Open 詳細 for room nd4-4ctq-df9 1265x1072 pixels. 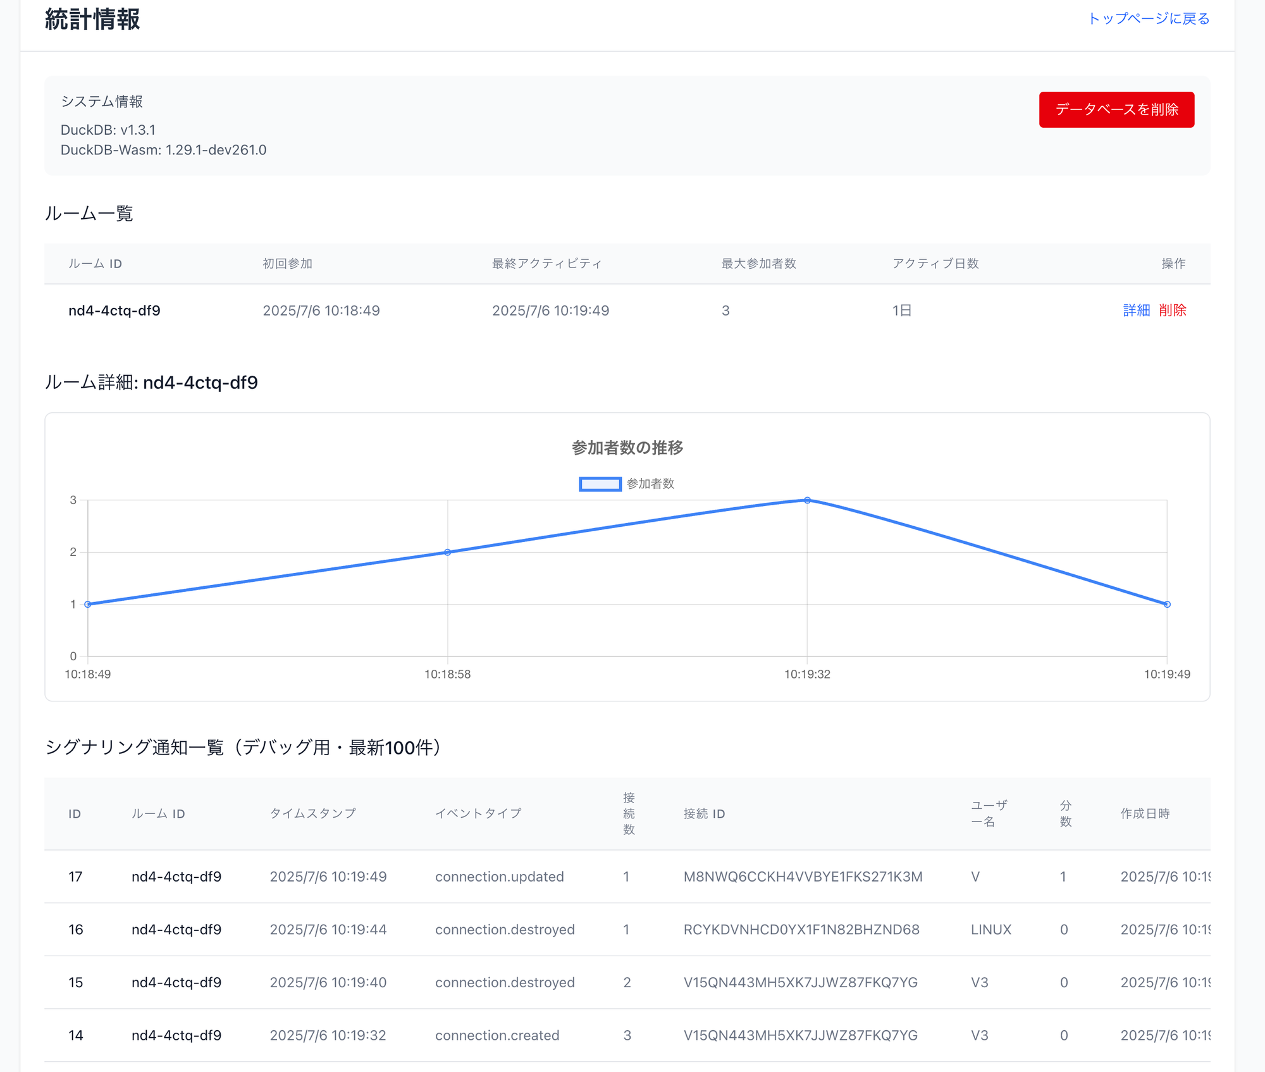(x=1136, y=311)
